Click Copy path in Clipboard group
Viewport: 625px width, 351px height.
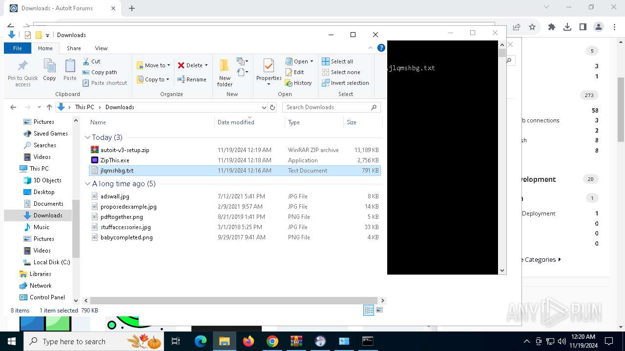tap(100, 72)
